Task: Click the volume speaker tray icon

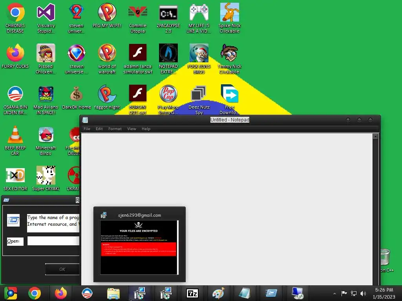Action: coord(363,293)
